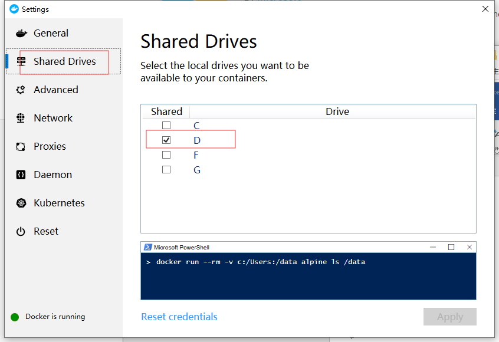
Task: Click the Shared Drives server icon
Action: pos(21,61)
